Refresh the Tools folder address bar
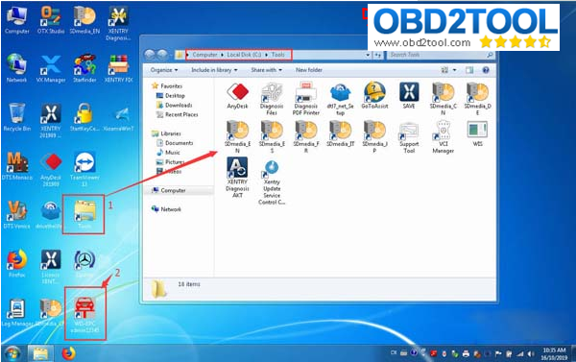This screenshot has height=362, width=576. tap(377, 55)
